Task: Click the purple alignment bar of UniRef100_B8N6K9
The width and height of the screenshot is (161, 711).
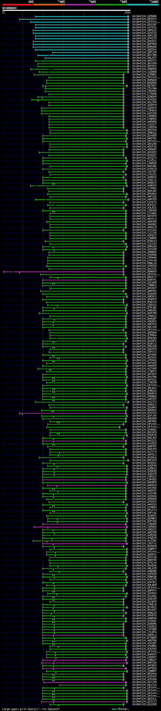Action: (x=64, y=272)
